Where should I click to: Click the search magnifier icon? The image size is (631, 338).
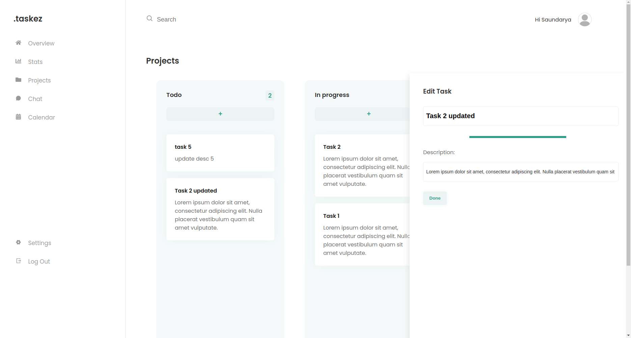click(x=149, y=18)
